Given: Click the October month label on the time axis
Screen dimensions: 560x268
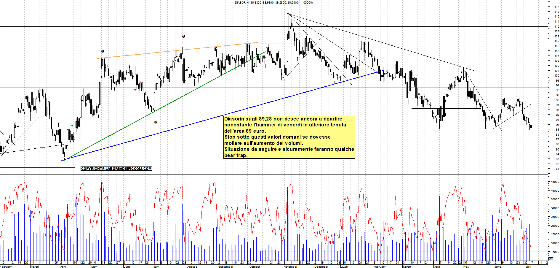Looking at the screenshot, I should (x=255, y=267).
